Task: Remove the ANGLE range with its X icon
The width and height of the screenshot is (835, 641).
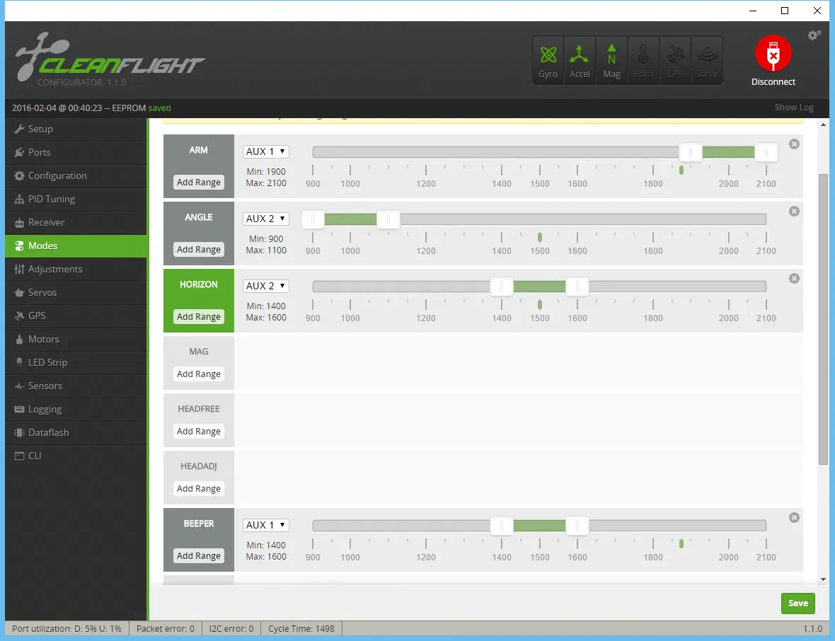Action: point(794,212)
